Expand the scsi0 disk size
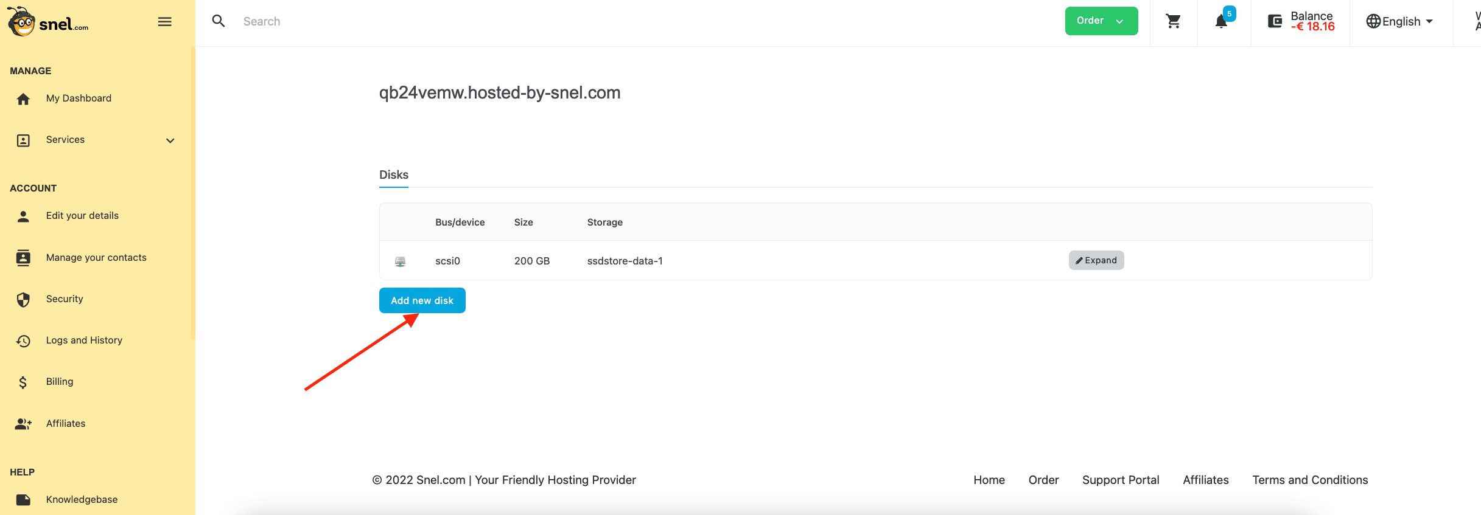 click(x=1096, y=260)
